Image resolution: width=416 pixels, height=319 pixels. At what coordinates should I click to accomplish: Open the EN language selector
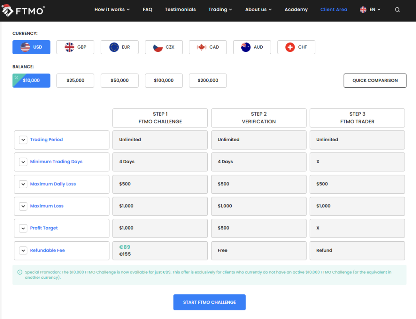pyautogui.click(x=370, y=10)
